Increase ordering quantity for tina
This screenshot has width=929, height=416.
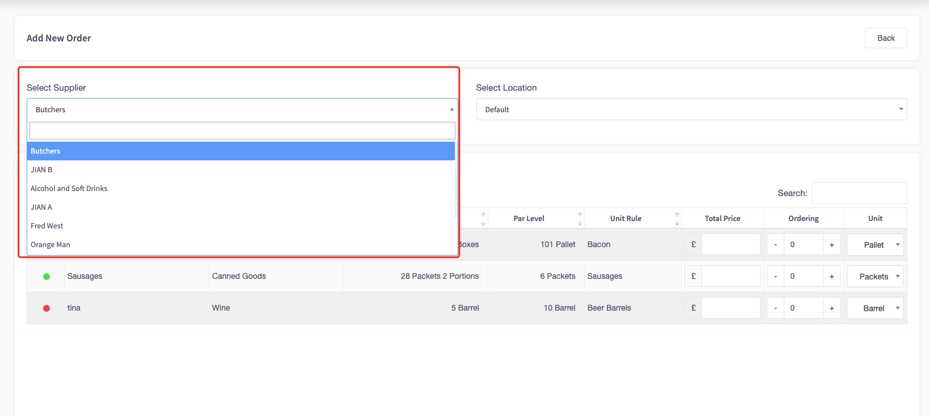(x=831, y=308)
